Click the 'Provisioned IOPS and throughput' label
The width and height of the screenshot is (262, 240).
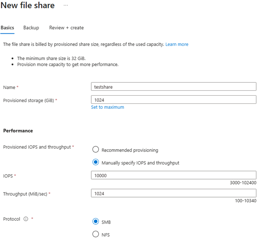(x=37, y=147)
